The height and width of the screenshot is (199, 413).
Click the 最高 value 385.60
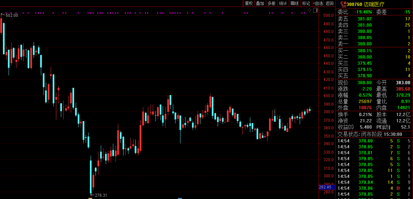pyautogui.click(x=402, y=89)
